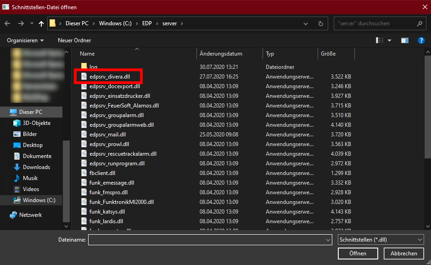
Task: Click the server breadcrumb segment
Action: pos(169,23)
